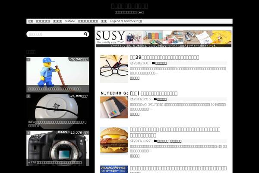Click the site title at the top
The height and width of the screenshot is (173, 259).
click(x=129, y=6)
